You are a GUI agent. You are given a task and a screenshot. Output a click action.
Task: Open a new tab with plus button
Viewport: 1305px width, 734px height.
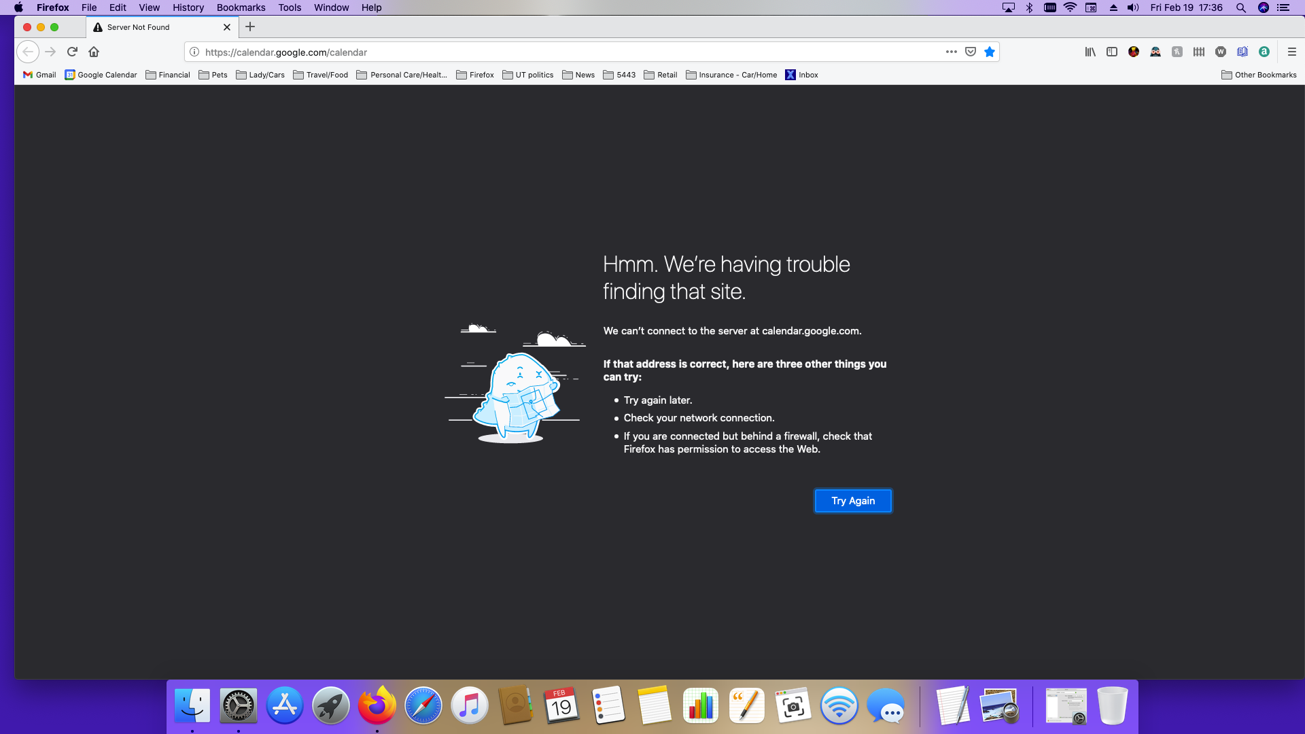pyautogui.click(x=250, y=27)
